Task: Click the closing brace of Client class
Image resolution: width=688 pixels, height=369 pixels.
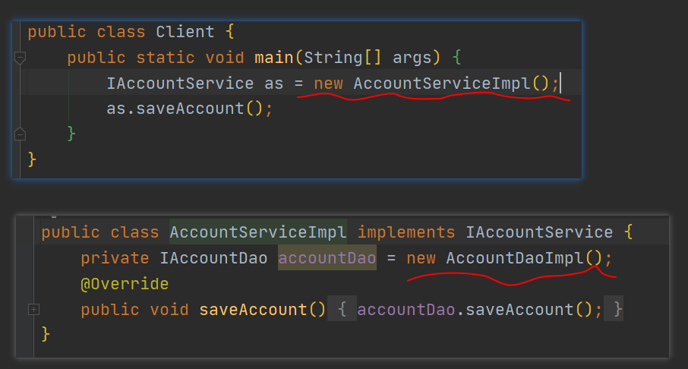Action: 32,159
